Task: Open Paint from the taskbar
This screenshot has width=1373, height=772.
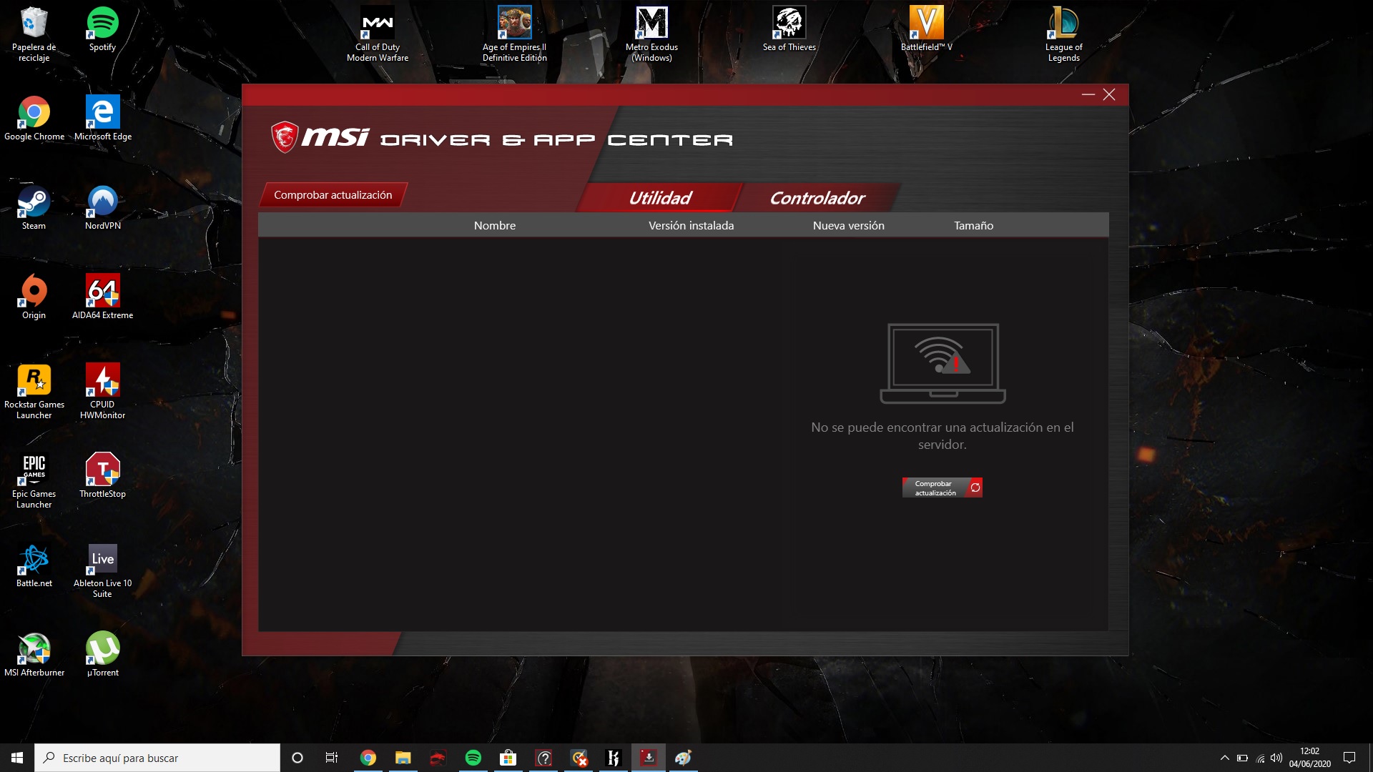Action: coord(683,758)
